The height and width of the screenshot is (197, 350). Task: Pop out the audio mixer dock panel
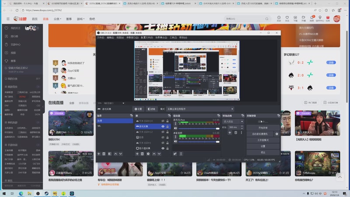point(218,116)
